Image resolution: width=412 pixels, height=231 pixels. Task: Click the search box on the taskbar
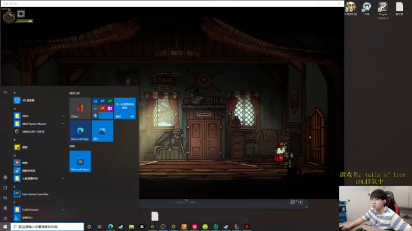pos(47,227)
